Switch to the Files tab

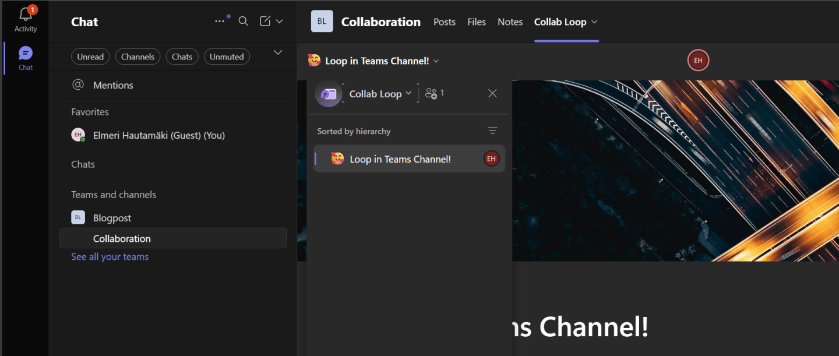coord(477,22)
